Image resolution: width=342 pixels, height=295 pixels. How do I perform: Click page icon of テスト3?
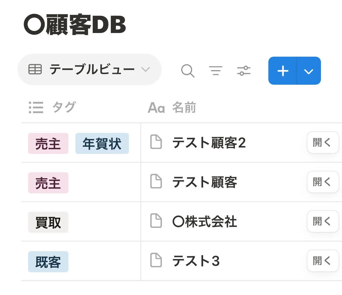[156, 260]
